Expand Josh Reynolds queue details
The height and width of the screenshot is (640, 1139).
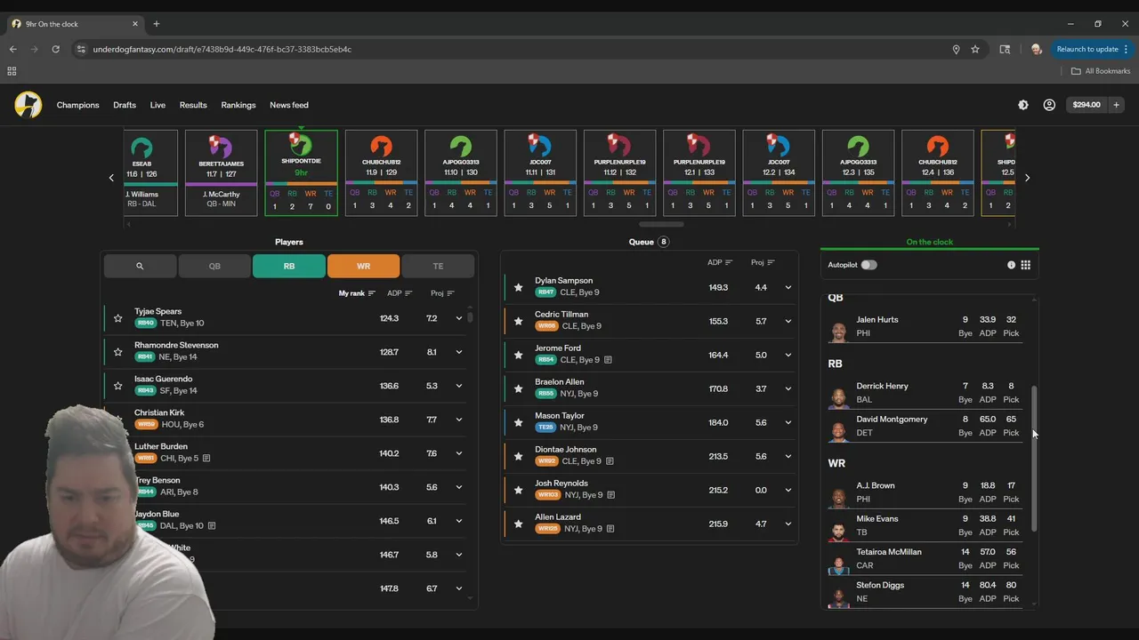click(x=788, y=491)
